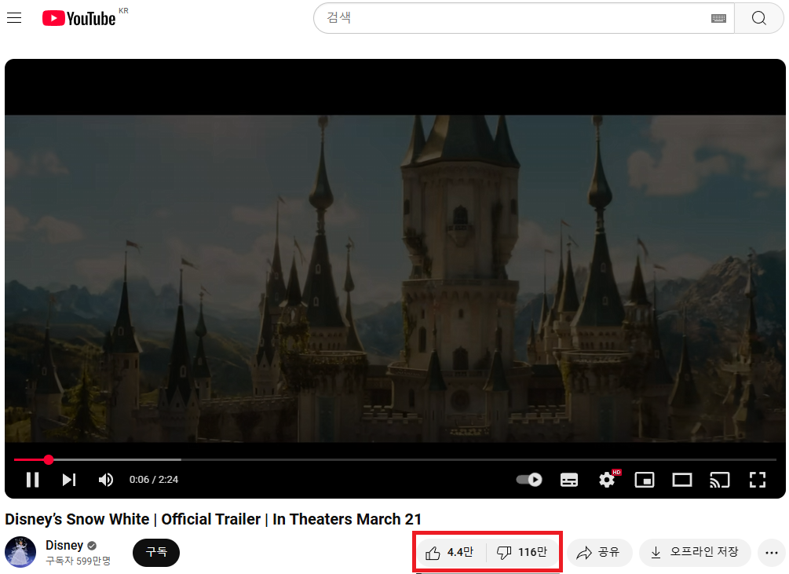Image resolution: width=789 pixels, height=574 pixels.
Task: Pause the video playback
Action: tap(33, 480)
